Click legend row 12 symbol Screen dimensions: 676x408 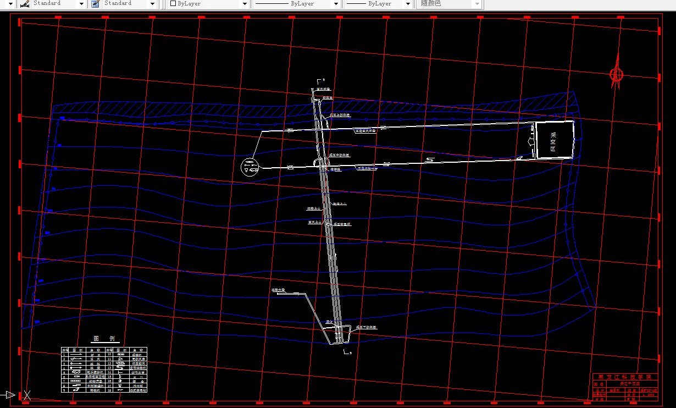click(x=120, y=363)
